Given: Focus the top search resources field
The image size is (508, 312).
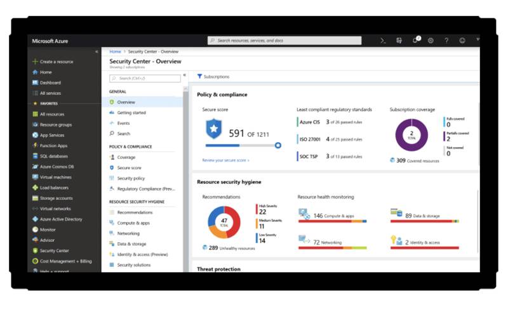Looking at the screenshot, I should (284, 41).
